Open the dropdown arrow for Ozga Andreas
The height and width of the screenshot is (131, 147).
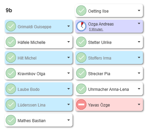click(x=139, y=23)
